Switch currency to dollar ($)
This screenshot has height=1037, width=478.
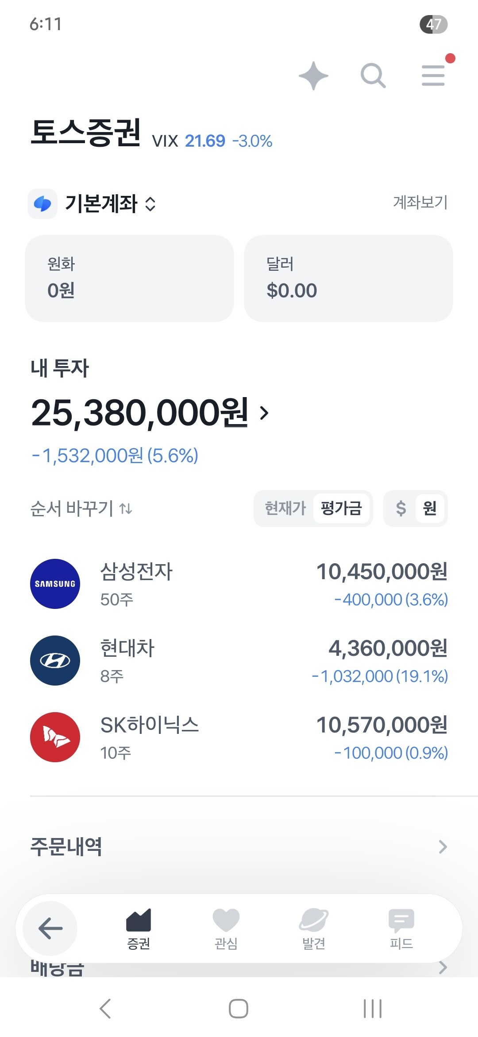pyautogui.click(x=401, y=508)
